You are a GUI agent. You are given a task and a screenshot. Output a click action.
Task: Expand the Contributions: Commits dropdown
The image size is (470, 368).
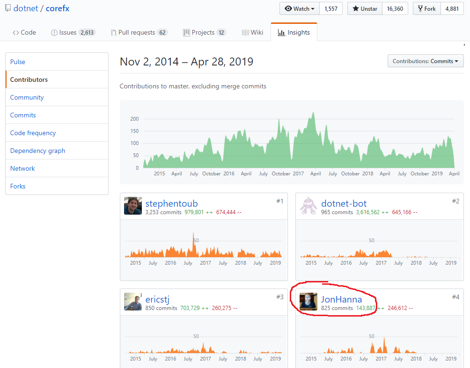pos(426,61)
